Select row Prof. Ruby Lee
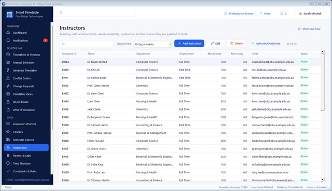 pyautogui.click(x=190, y=172)
